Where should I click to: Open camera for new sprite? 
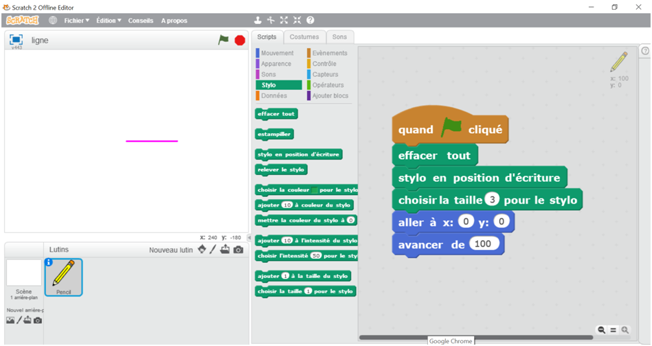[x=238, y=250]
